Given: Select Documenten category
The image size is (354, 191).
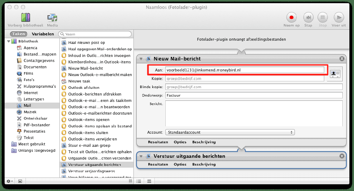Looking at the screenshot, I should [32, 67].
